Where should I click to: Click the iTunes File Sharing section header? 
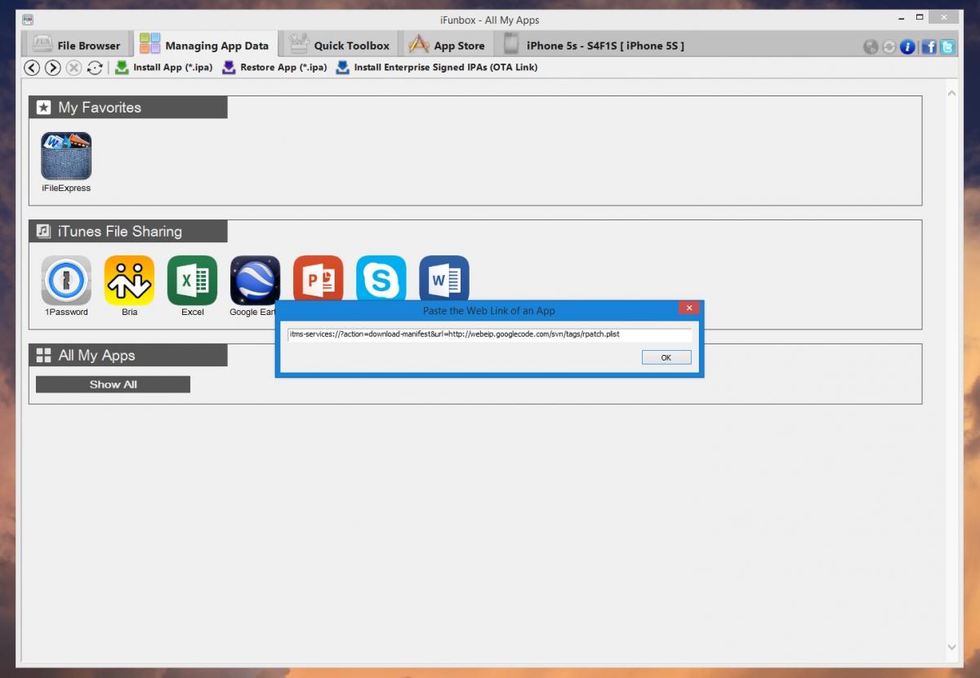click(128, 232)
